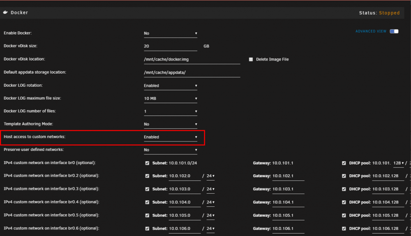This screenshot has height=236, width=411.
Task: Uncheck Subnet checkbox for interface br0.4
Action: tap(147, 202)
